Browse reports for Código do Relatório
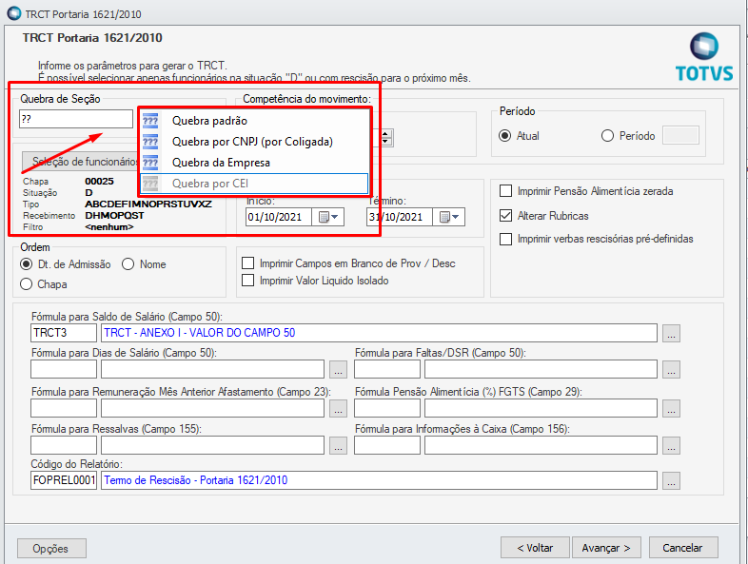Image resolution: width=748 pixels, height=564 pixels. click(671, 480)
